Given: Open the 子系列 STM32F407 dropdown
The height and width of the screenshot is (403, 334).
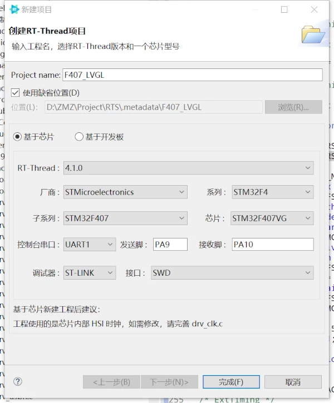Looking at the screenshot, I should [x=125, y=218].
